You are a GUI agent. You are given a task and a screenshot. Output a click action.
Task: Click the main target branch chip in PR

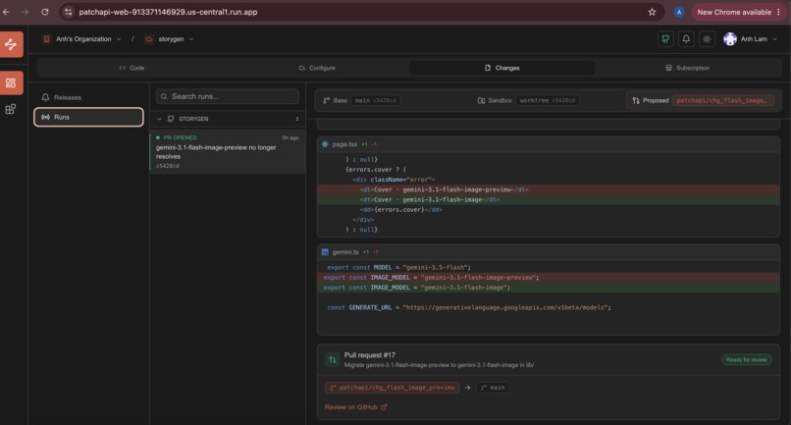pos(493,388)
